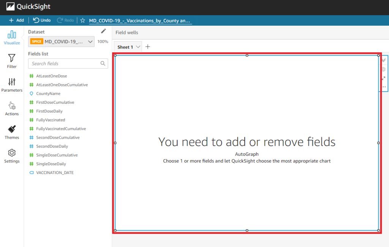Click the Search fields input box
The height and width of the screenshot is (247, 389).
pyautogui.click(x=65, y=64)
